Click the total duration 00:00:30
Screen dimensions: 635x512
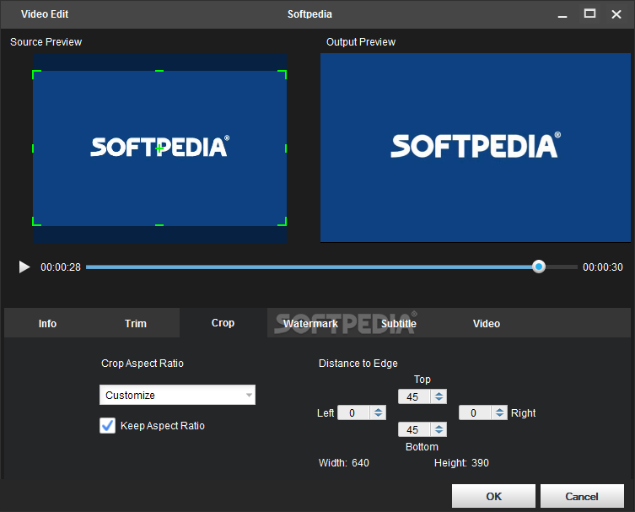click(603, 267)
